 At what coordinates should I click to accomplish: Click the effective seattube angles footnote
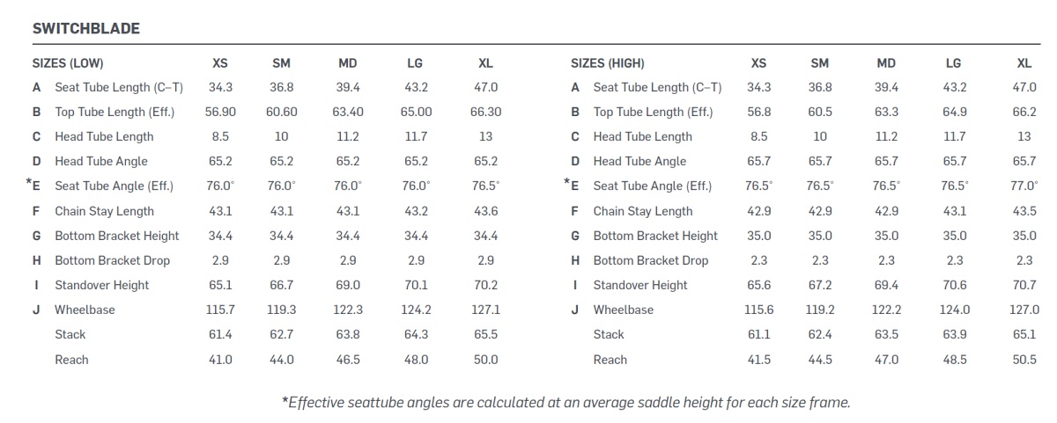[x=565, y=402]
